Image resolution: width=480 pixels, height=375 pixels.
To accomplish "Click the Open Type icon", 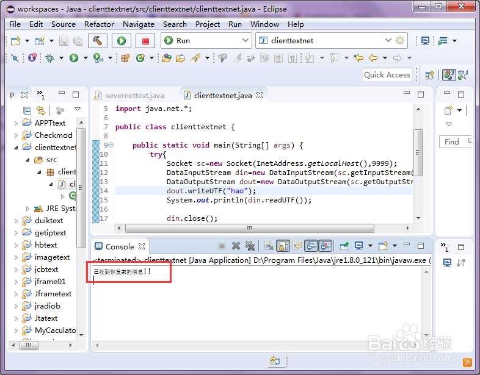I will pos(167,58).
